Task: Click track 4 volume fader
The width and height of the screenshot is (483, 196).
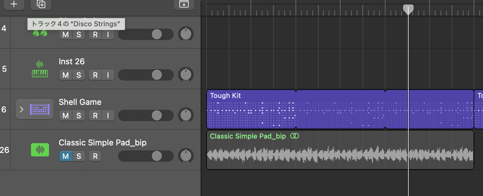Action: 146,34
